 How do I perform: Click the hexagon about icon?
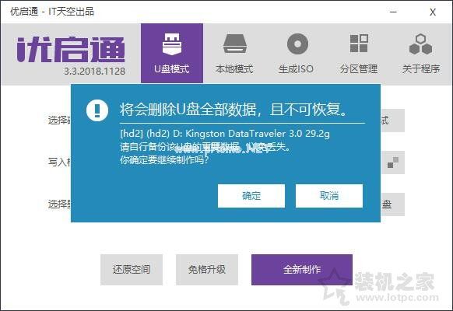pyautogui.click(x=420, y=44)
